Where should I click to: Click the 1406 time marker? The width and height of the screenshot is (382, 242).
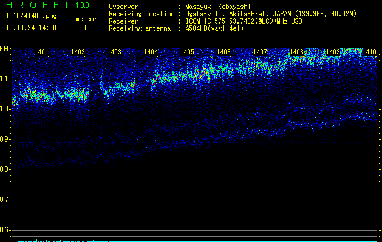(x=223, y=51)
